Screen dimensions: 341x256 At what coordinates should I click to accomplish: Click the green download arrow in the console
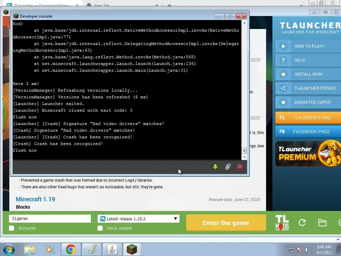point(215,167)
